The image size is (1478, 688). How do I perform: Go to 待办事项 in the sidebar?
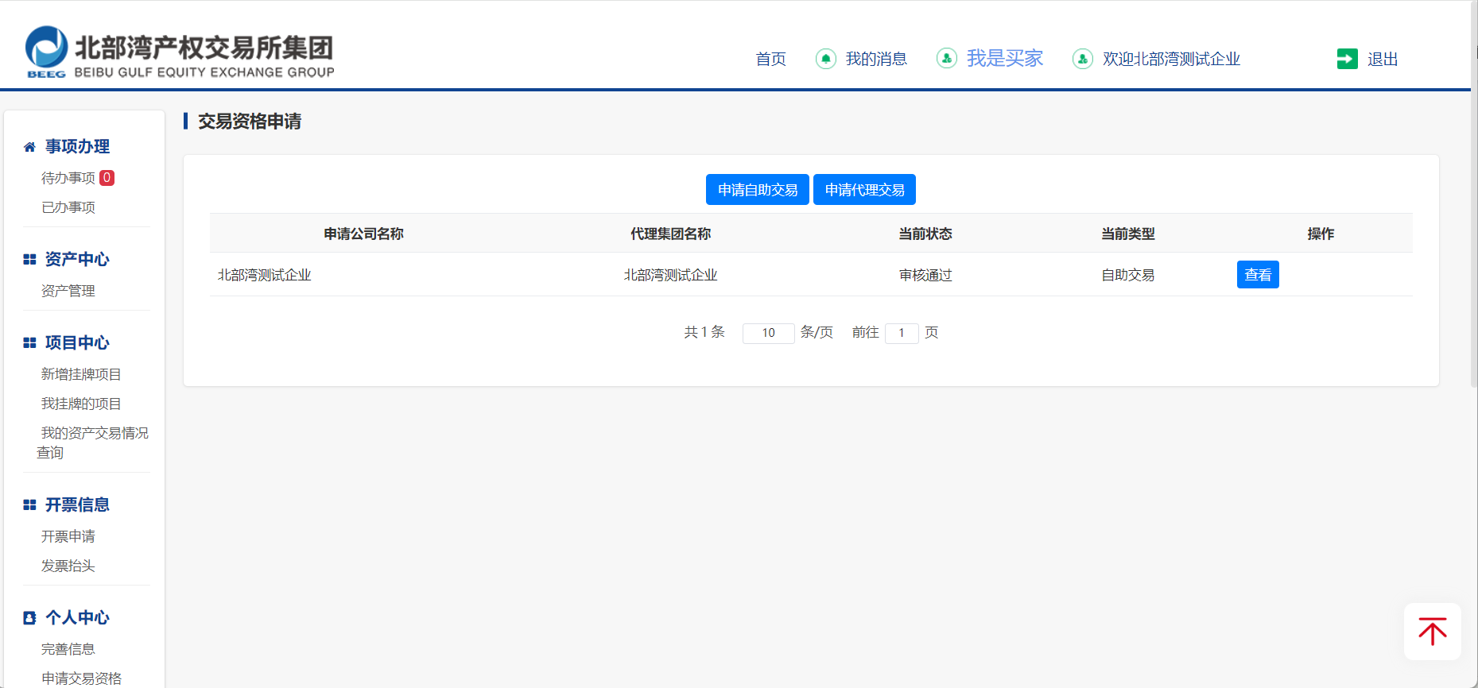point(68,178)
